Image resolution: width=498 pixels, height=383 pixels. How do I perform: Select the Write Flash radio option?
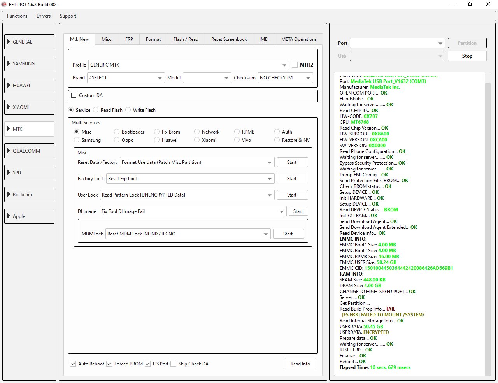click(128, 110)
